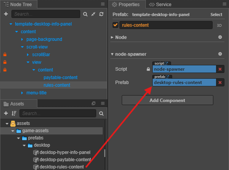Open the prefab link icon above the Prefab field
Screen dimensions: 229x170
(168, 76)
